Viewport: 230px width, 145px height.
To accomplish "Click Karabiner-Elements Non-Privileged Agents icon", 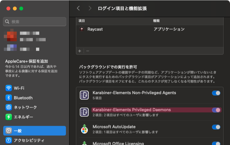I will tap(84, 95).
